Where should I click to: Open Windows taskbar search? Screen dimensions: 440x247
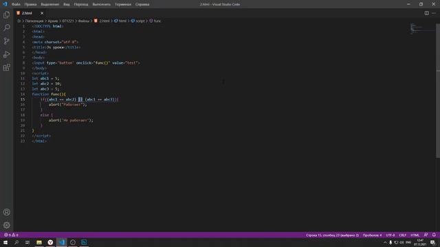point(16,242)
